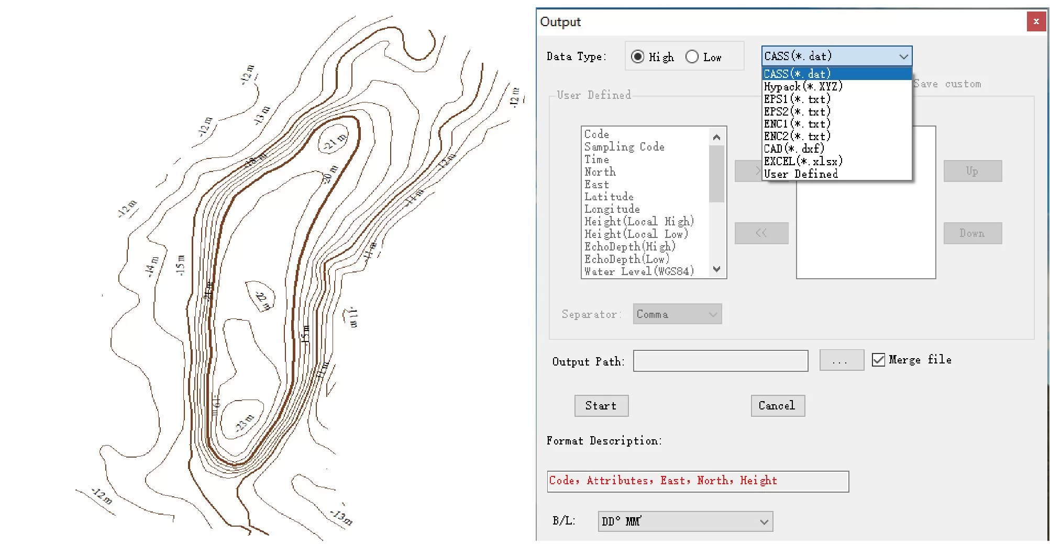
Task: Choose Hypack(*.XYZ) from format list
Action: click(x=836, y=86)
